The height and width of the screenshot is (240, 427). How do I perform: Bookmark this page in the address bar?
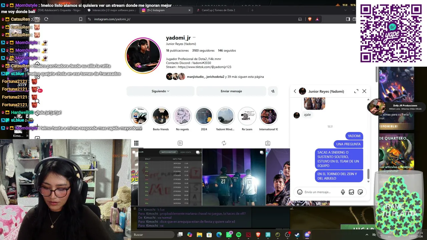tap(81, 19)
